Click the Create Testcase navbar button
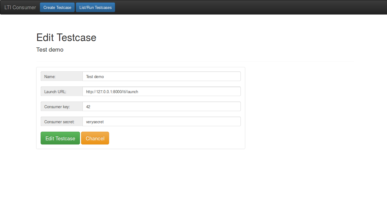This screenshot has height=205, width=387. point(57,8)
